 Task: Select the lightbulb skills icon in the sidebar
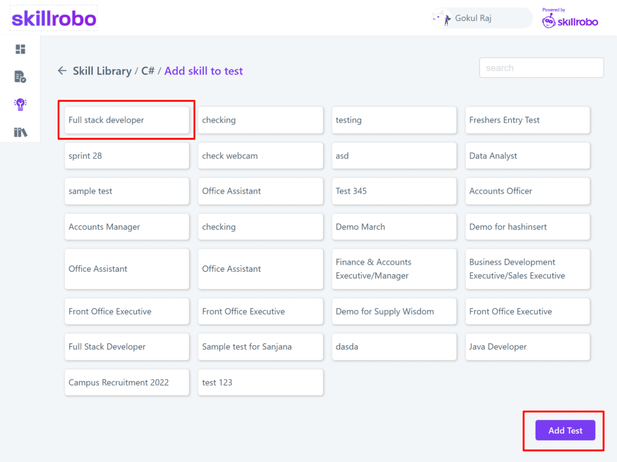[x=20, y=104]
